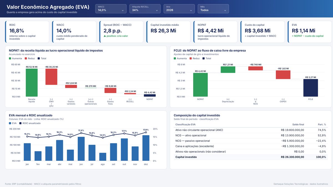Select the Ativos não operacionais (não considerar) row
The width and height of the screenshot is (333, 187).
[x=251, y=152]
